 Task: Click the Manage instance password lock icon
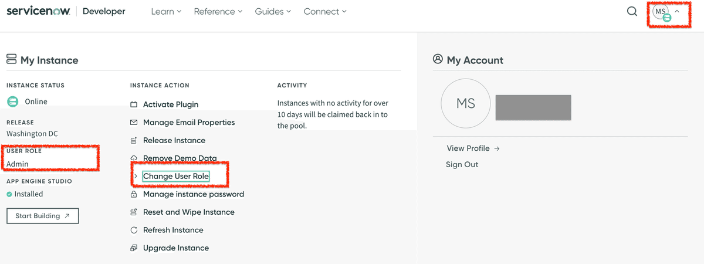(134, 194)
